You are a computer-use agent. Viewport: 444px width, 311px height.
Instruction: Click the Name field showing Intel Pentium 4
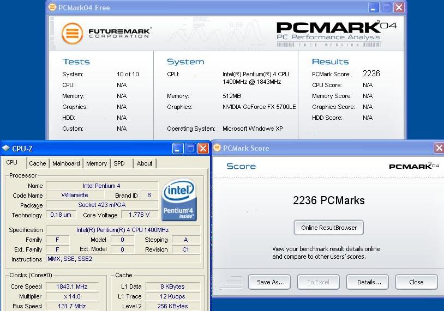point(102,186)
